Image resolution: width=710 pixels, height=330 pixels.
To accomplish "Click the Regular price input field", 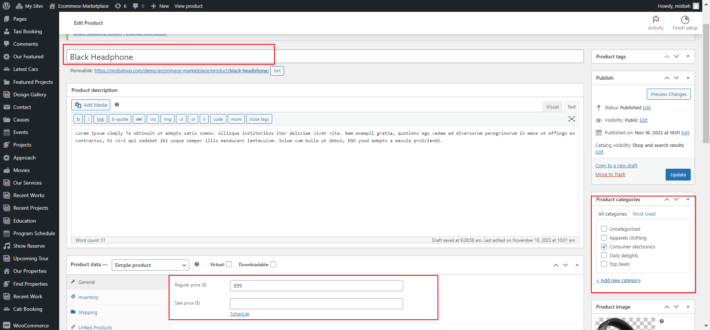I will point(316,286).
